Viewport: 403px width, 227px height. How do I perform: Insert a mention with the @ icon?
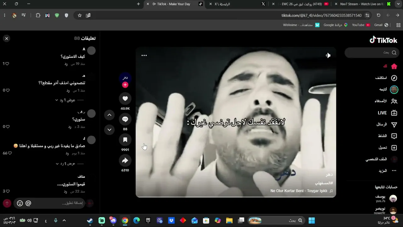point(28,203)
